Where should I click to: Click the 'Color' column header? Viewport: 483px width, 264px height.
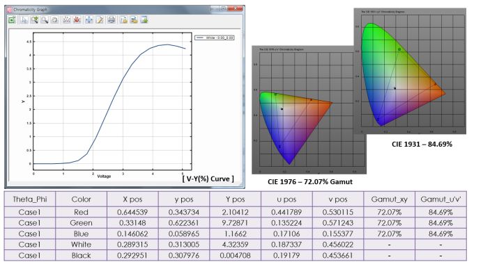[82, 199]
